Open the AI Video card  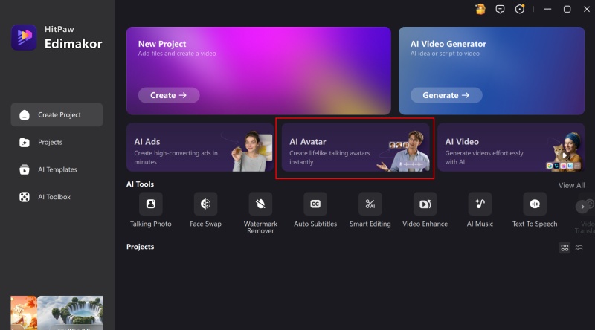tap(511, 147)
